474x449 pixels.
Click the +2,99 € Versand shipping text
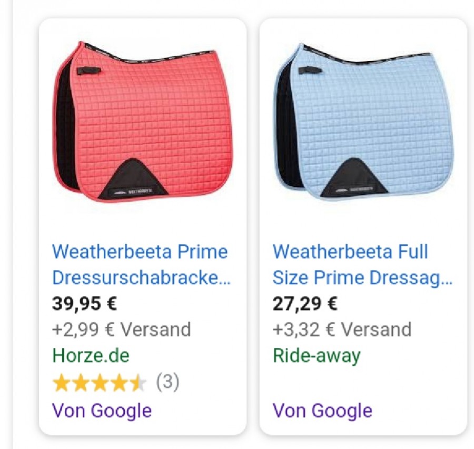tap(122, 330)
